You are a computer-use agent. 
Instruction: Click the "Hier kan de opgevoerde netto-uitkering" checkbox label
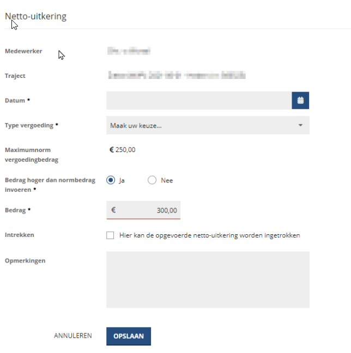(x=209, y=235)
